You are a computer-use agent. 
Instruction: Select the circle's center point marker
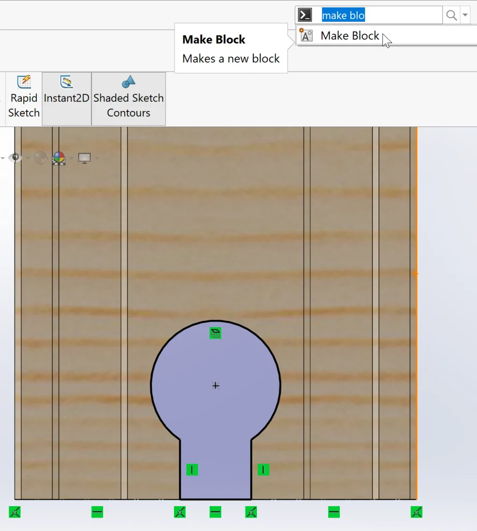[215, 386]
